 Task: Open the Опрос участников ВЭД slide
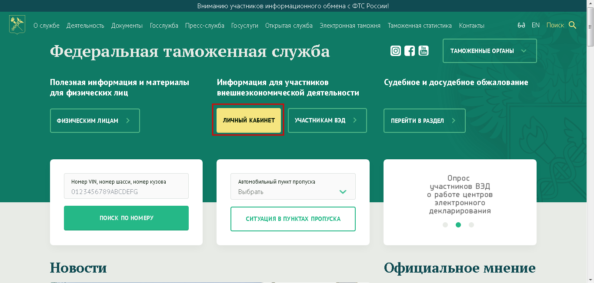pyautogui.click(x=460, y=194)
